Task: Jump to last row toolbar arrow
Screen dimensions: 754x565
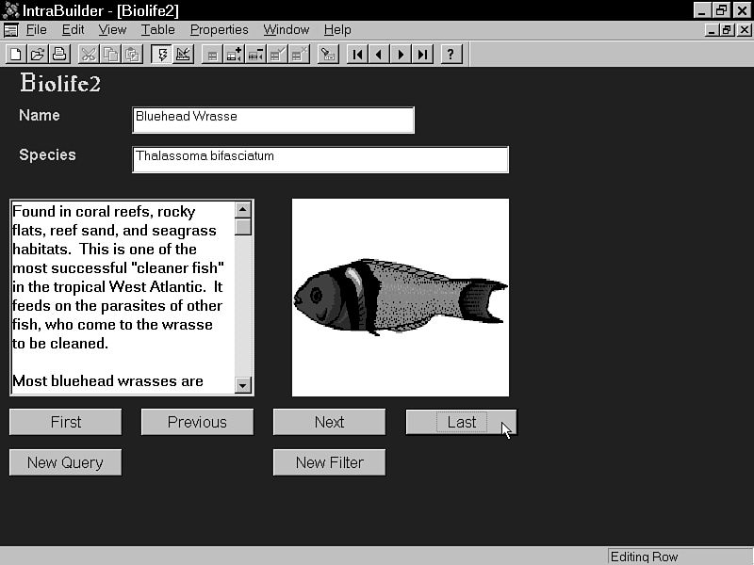Action: pyautogui.click(x=423, y=54)
